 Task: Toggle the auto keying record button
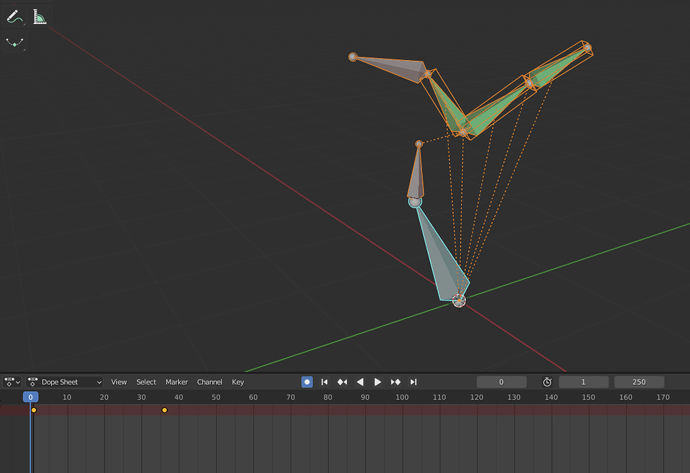point(307,382)
